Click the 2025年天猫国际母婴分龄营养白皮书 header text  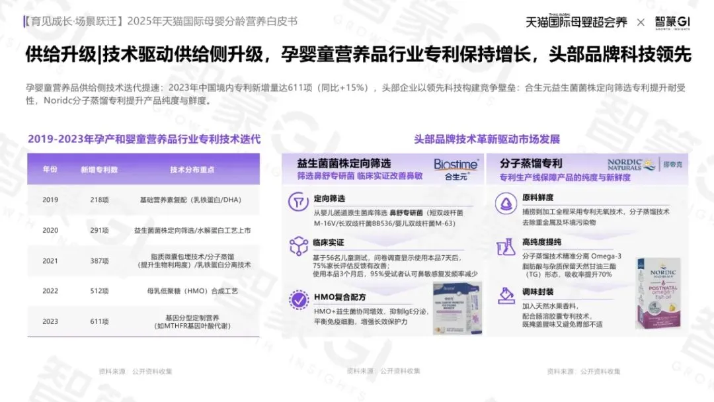[212, 21]
